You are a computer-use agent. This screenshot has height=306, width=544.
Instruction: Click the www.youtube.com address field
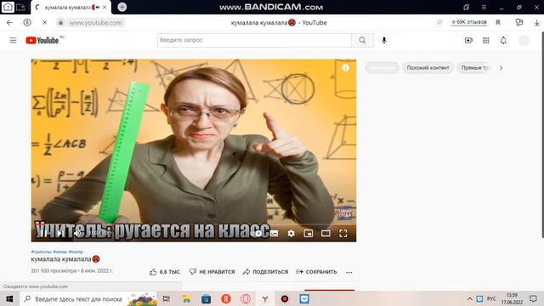coord(96,23)
